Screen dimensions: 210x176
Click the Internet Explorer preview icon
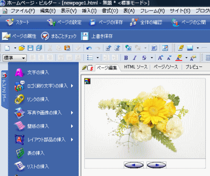pyautogui.click(x=128, y=48)
